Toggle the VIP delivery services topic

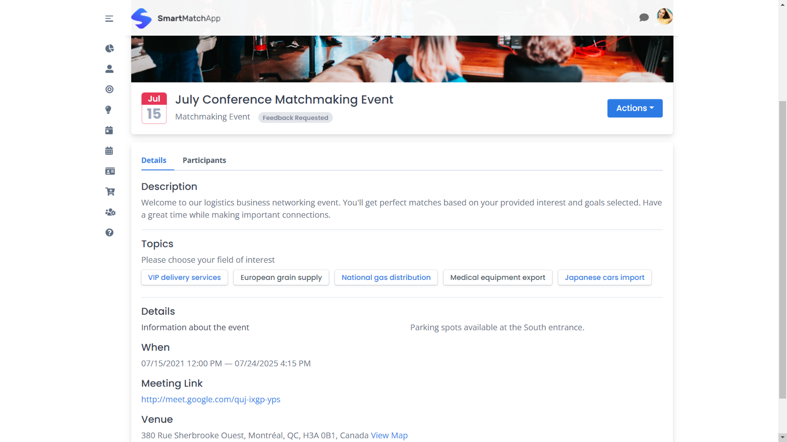[184, 277]
